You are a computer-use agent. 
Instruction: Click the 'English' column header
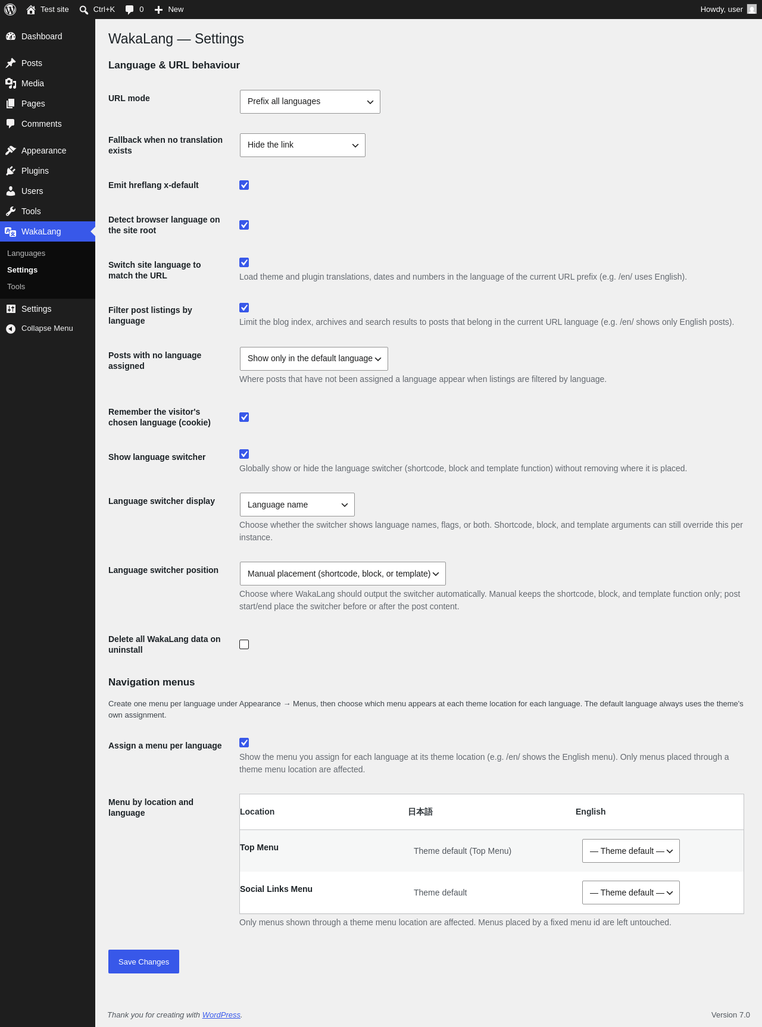591,812
